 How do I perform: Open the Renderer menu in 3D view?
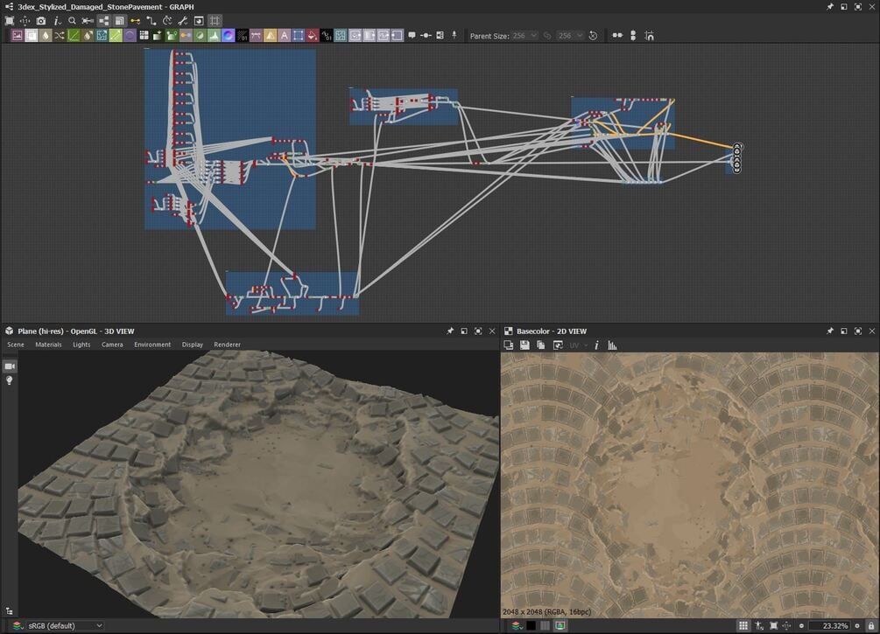pos(228,345)
